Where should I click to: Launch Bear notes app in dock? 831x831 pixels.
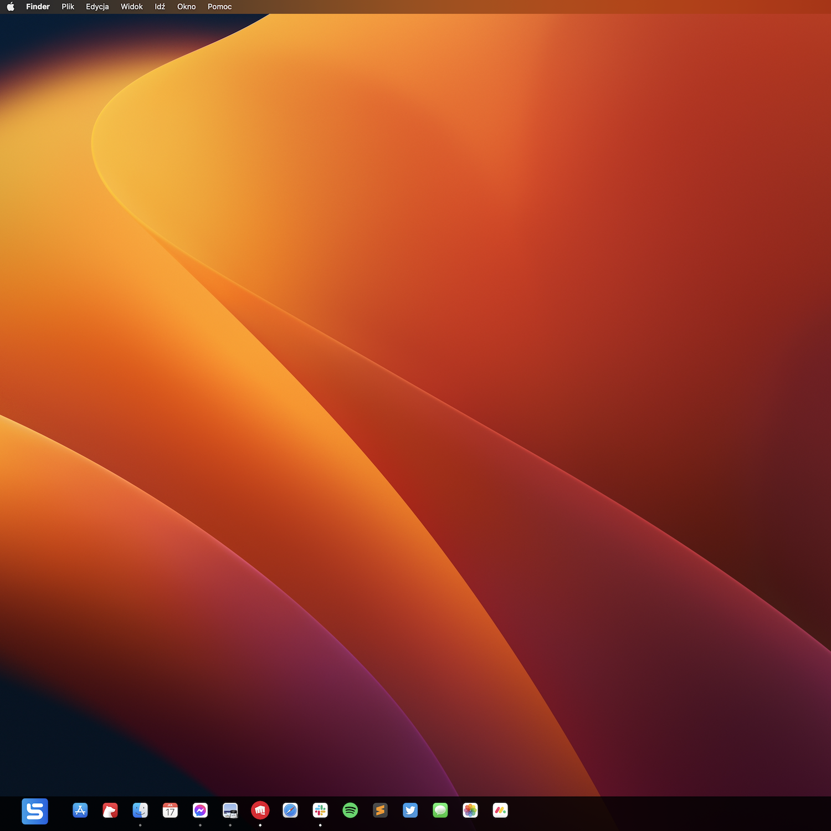click(110, 811)
